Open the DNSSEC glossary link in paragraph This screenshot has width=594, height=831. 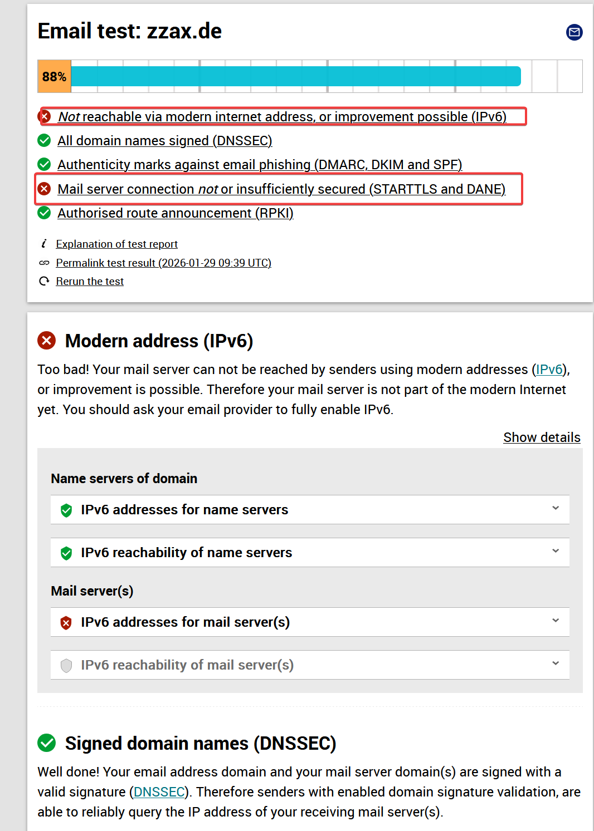pyautogui.click(x=159, y=792)
